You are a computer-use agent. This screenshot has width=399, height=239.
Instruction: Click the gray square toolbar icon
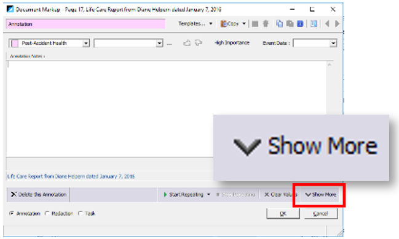coord(255,24)
